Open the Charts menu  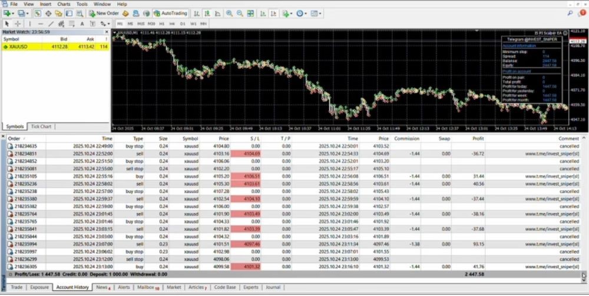click(64, 4)
